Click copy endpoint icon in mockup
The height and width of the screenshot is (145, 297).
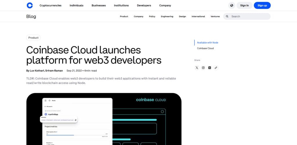(x=75, y=120)
